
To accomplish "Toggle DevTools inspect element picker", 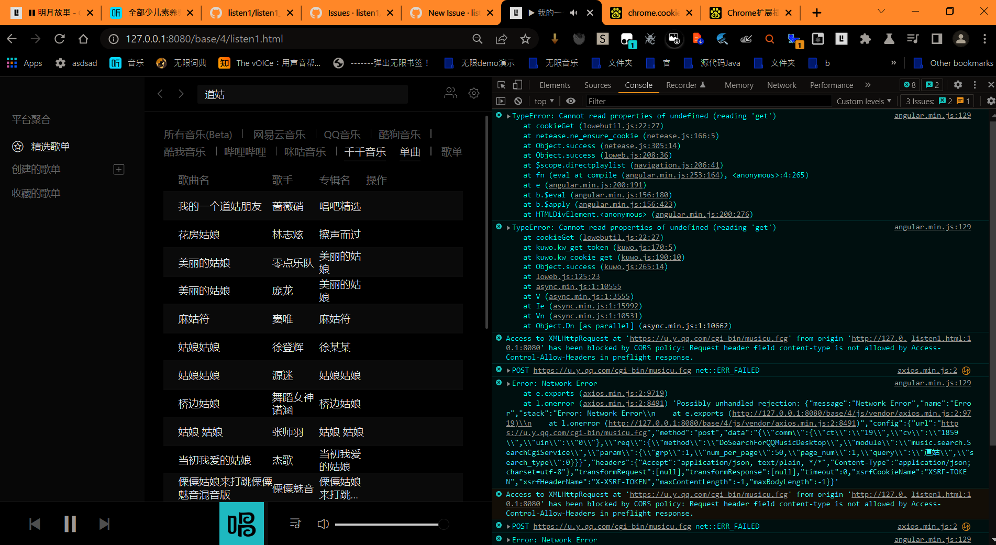I will click(x=501, y=85).
